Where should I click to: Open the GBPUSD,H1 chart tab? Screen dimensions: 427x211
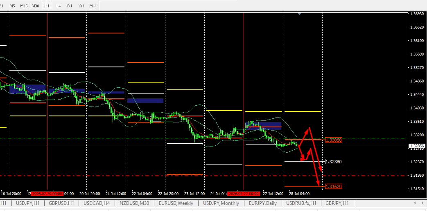point(61,203)
